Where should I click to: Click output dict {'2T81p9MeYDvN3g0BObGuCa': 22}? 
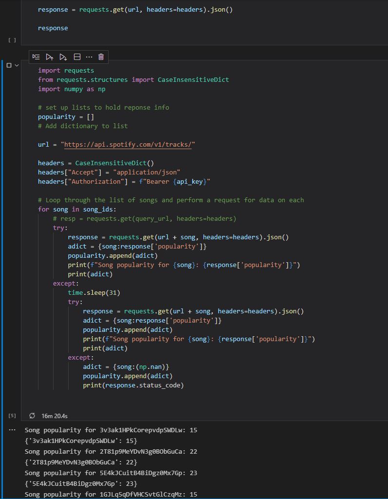81,462
